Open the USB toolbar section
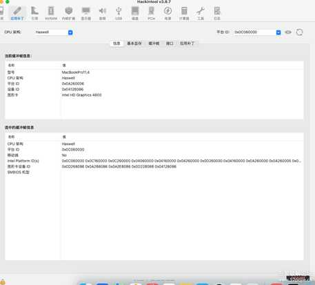 [x=119, y=13]
